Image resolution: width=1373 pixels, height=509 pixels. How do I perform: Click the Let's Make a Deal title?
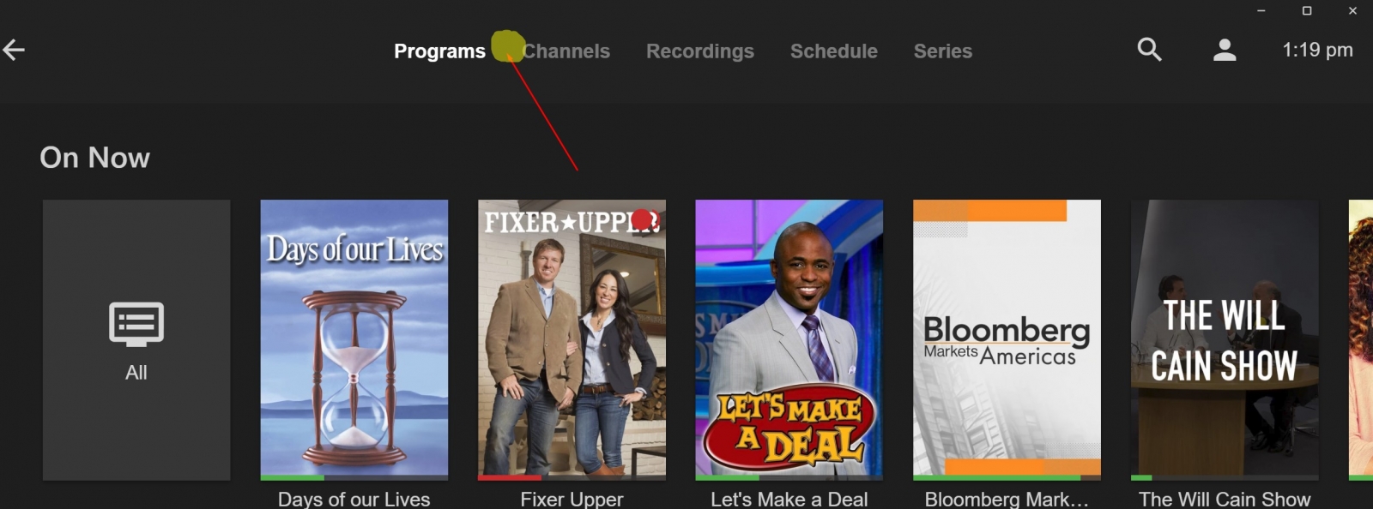pos(789,499)
